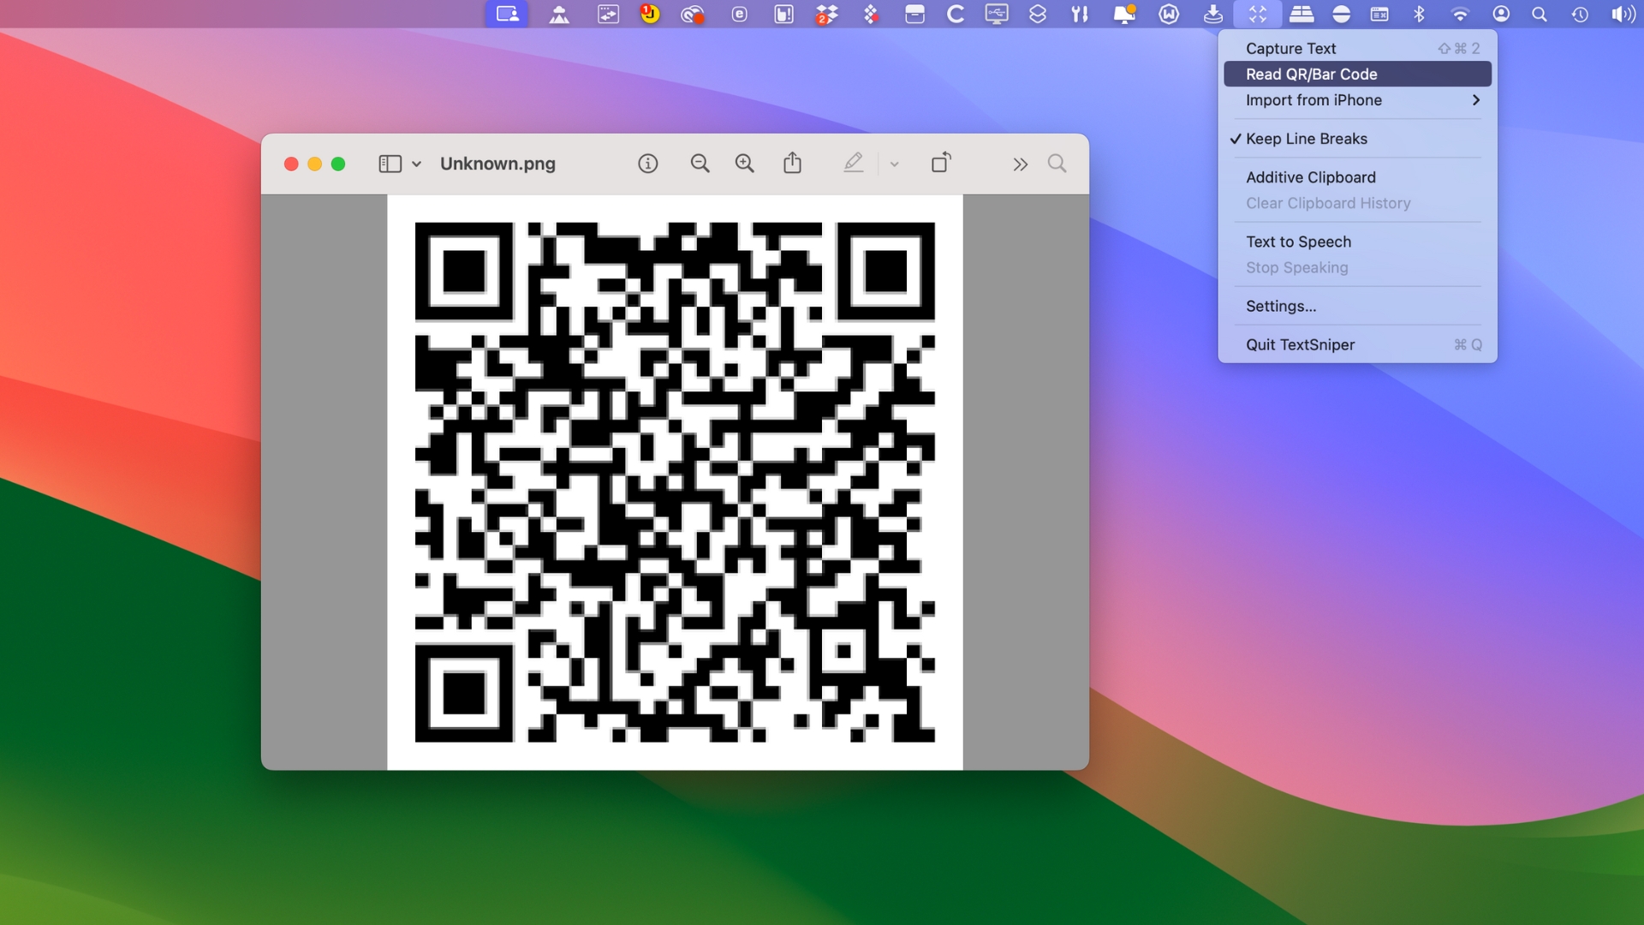Open Time Machine menu bar icon

[1580, 15]
